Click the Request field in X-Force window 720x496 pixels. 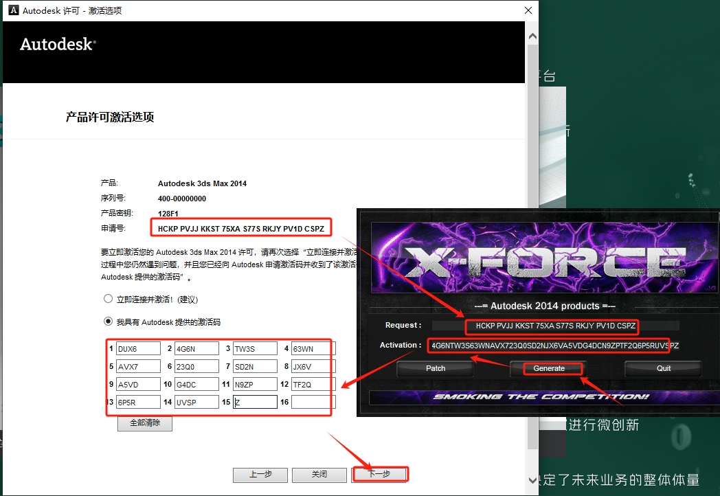(556, 326)
